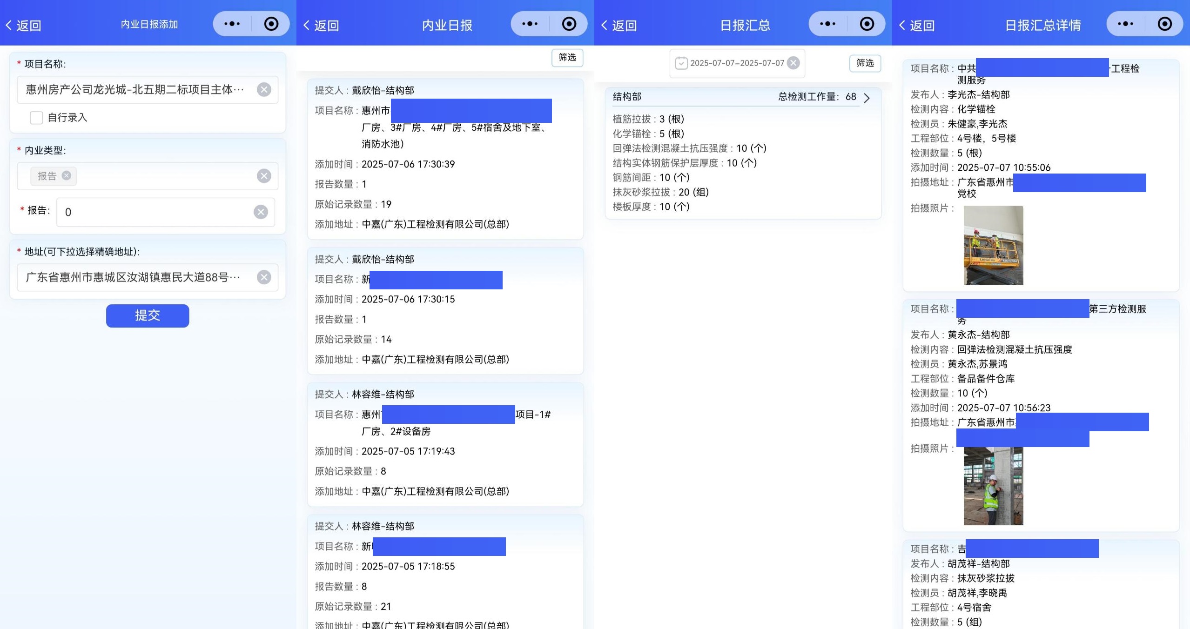The width and height of the screenshot is (1190, 629).
Task: Tap 筛选 on the 内业日报 page
Action: (x=567, y=58)
